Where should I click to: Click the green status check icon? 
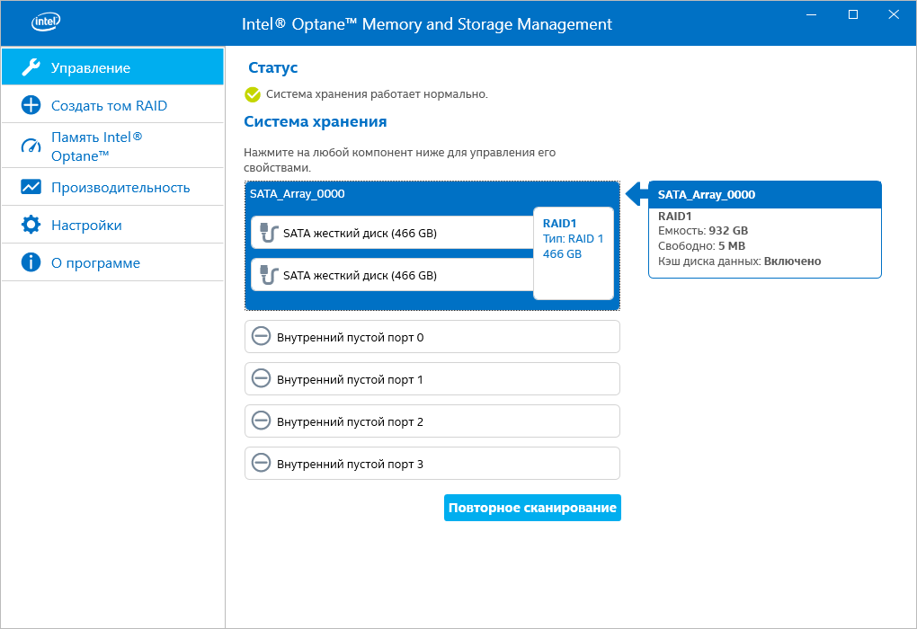pyautogui.click(x=253, y=94)
